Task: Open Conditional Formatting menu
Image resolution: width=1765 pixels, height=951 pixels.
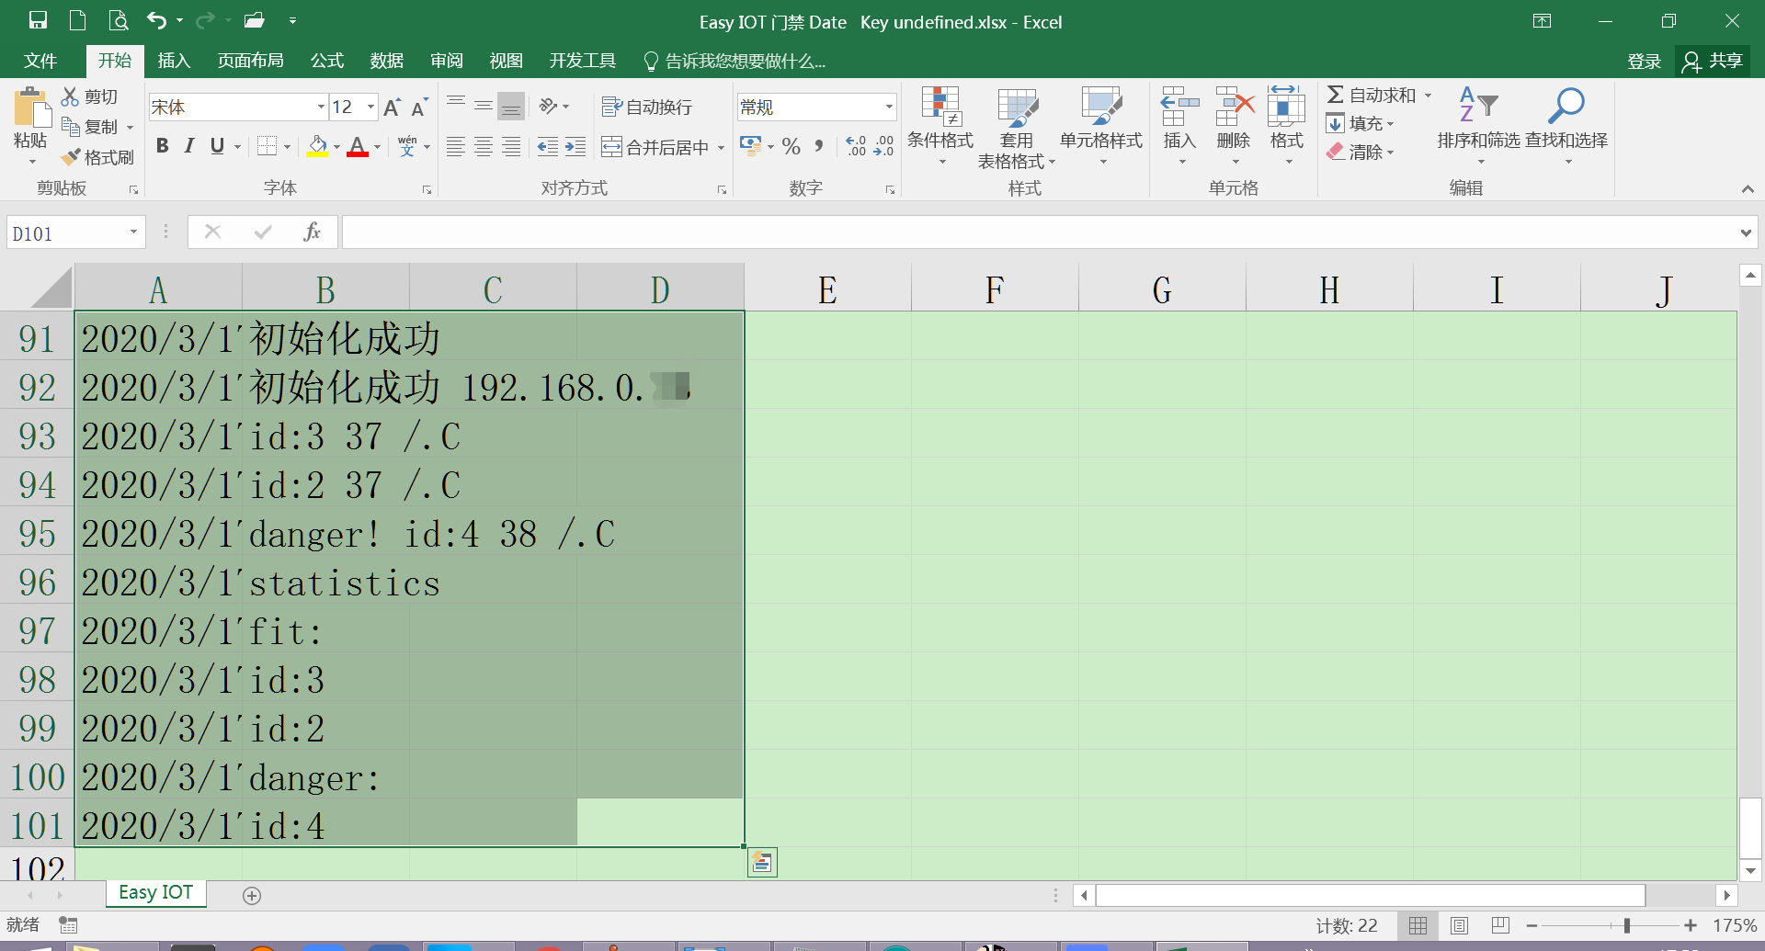Action: click(x=940, y=127)
